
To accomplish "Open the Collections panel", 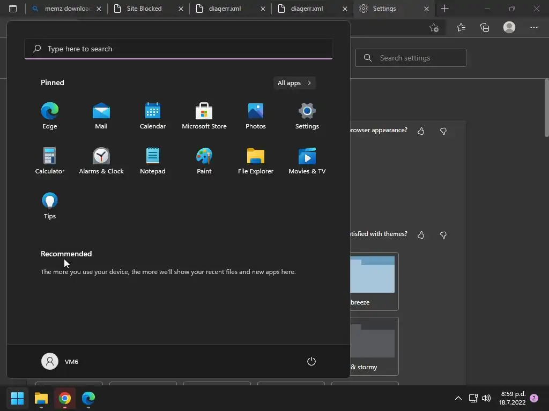I will 485,27.
